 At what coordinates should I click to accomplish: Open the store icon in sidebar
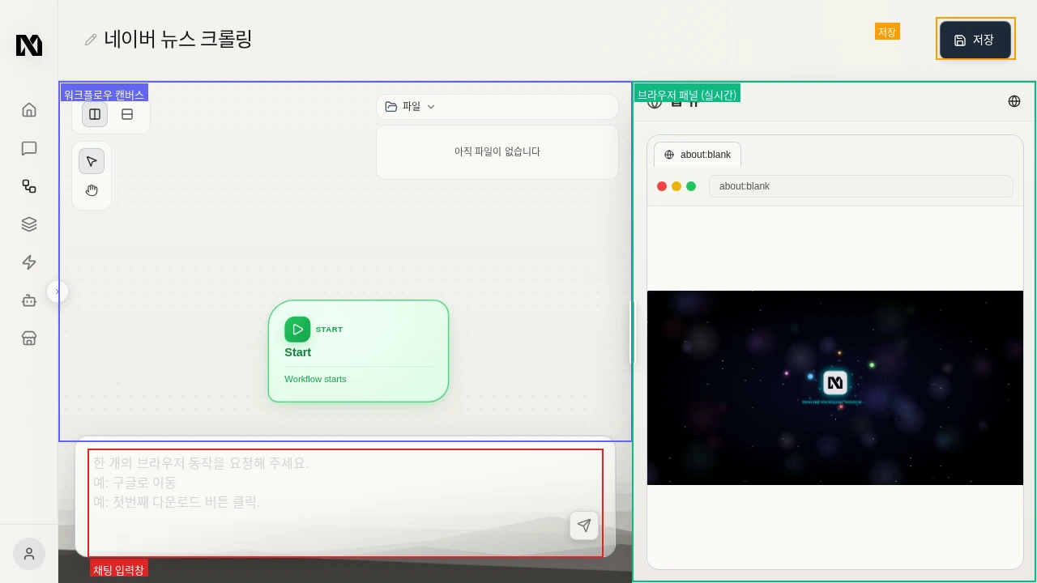(x=29, y=338)
